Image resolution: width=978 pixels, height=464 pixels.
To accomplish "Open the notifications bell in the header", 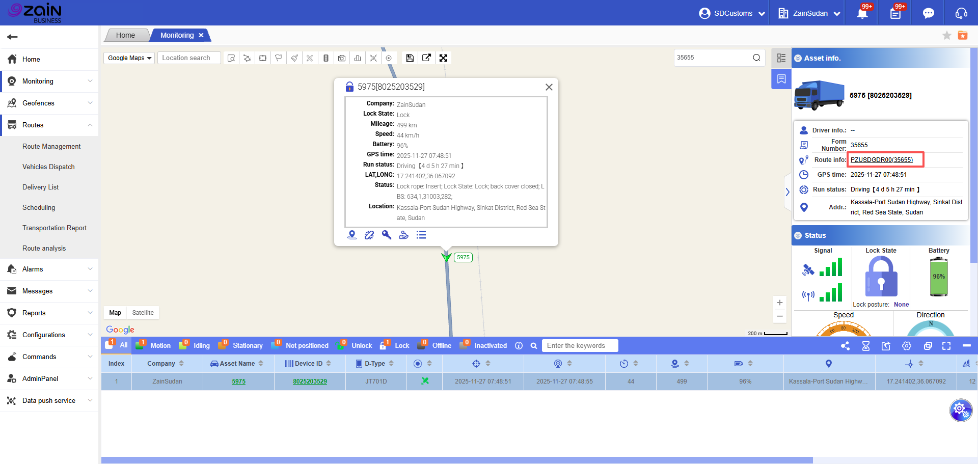I will click(x=862, y=13).
